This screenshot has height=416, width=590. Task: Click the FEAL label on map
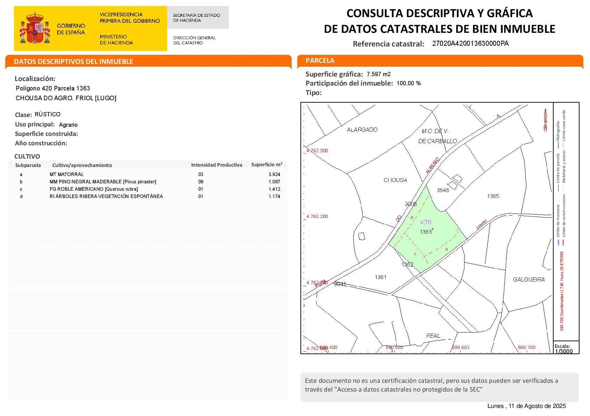433,336
